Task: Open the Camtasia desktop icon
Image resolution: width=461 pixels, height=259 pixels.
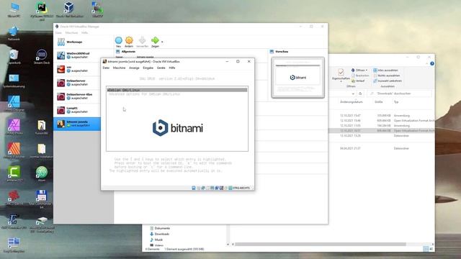Action: coord(14,173)
